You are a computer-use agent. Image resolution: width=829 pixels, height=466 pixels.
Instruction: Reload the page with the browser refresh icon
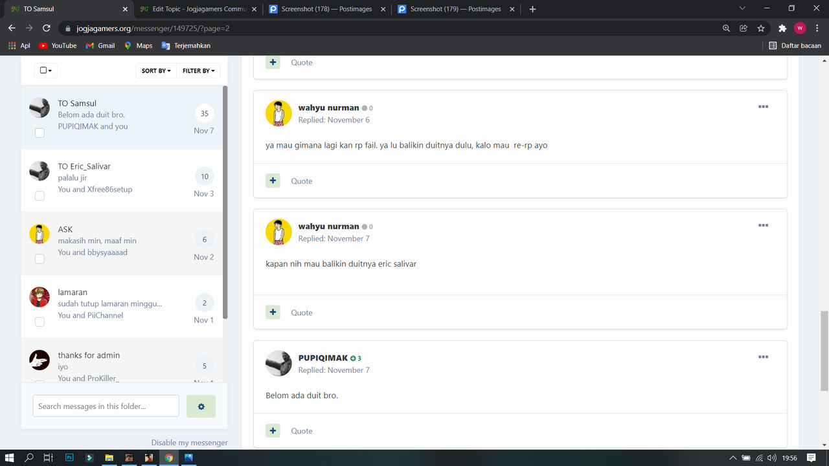[47, 28]
